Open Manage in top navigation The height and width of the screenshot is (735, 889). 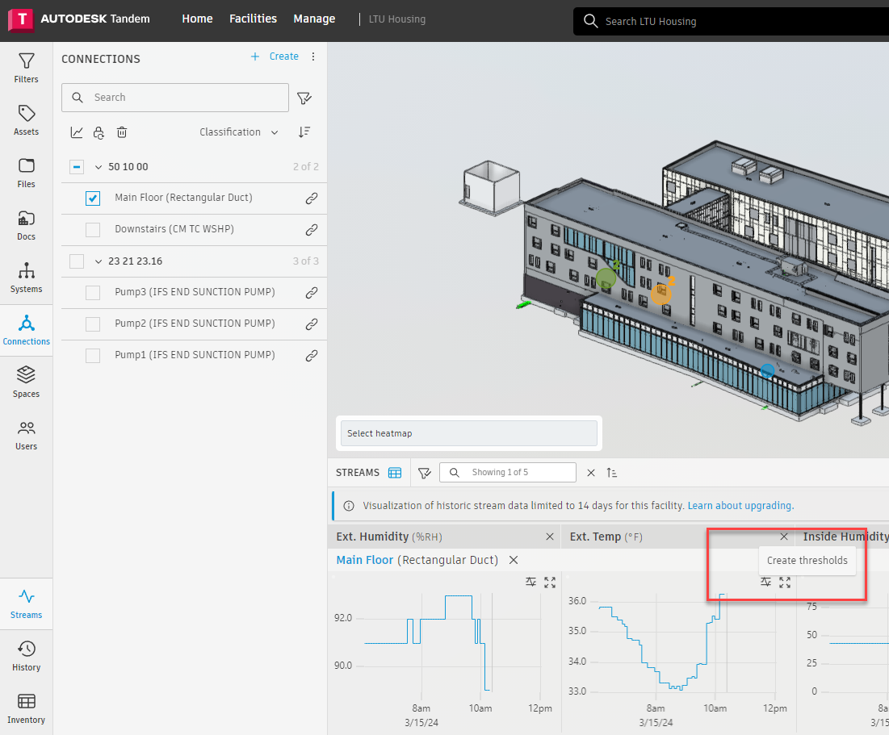click(314, 19)
